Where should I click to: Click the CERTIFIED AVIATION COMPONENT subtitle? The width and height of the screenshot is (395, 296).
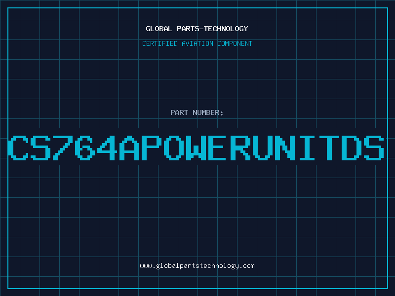pos(197,43)
